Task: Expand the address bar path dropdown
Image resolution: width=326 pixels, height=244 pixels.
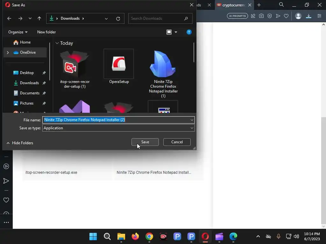Action: coord(106,19)
